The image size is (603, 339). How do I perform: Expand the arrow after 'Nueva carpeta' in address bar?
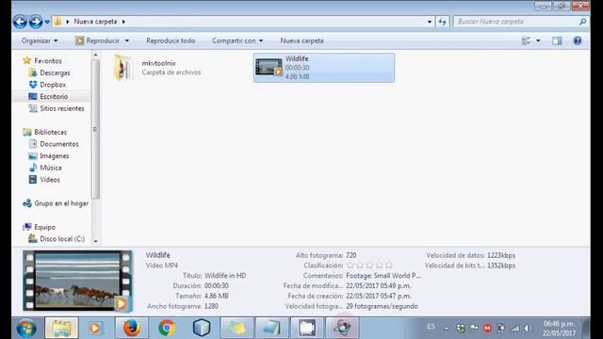click(123, 22)
